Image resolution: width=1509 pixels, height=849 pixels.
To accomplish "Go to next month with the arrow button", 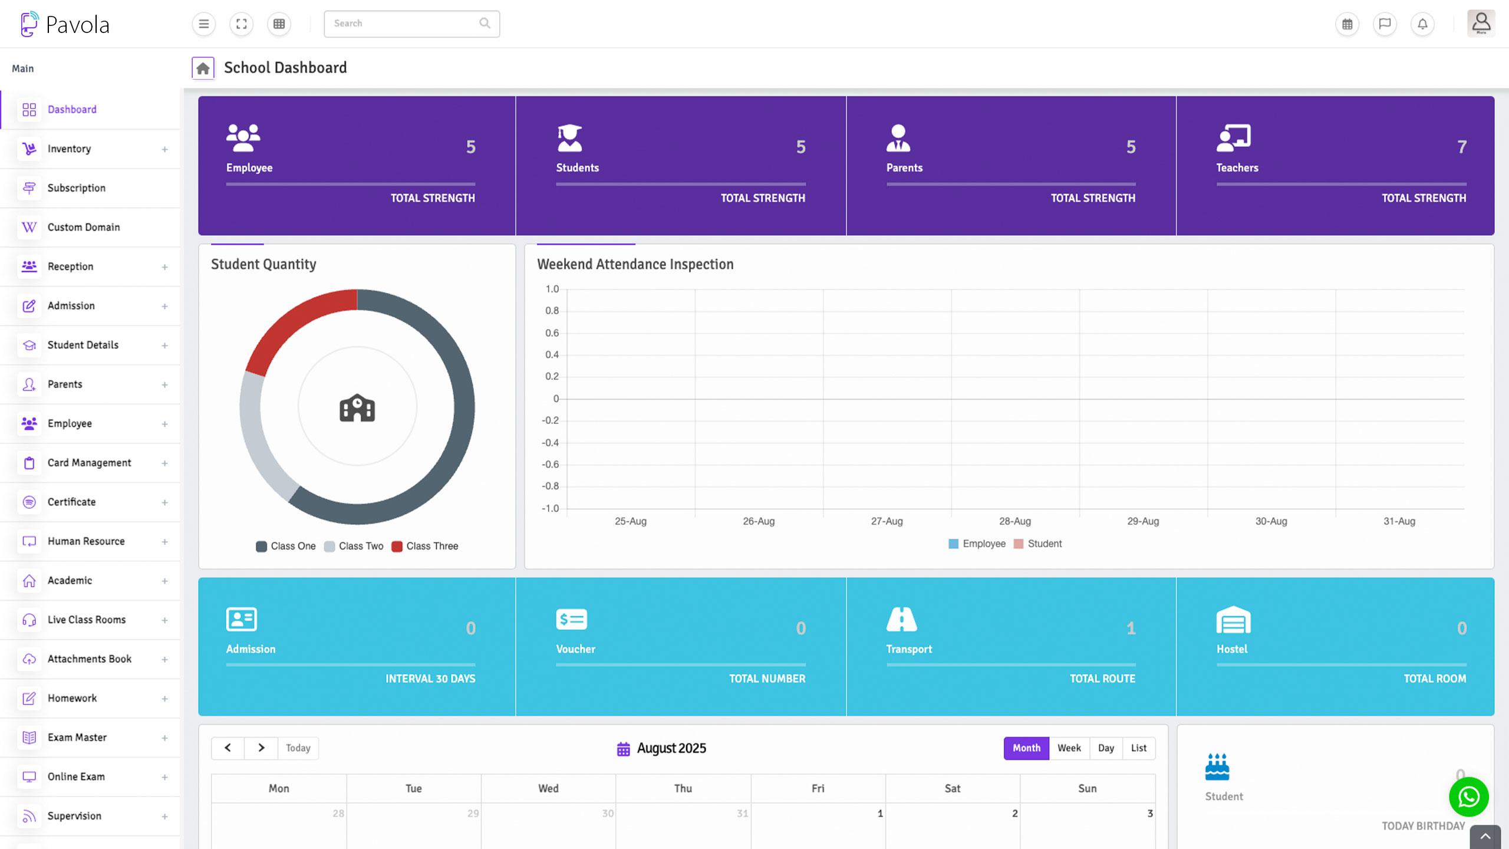I will 261,748.
